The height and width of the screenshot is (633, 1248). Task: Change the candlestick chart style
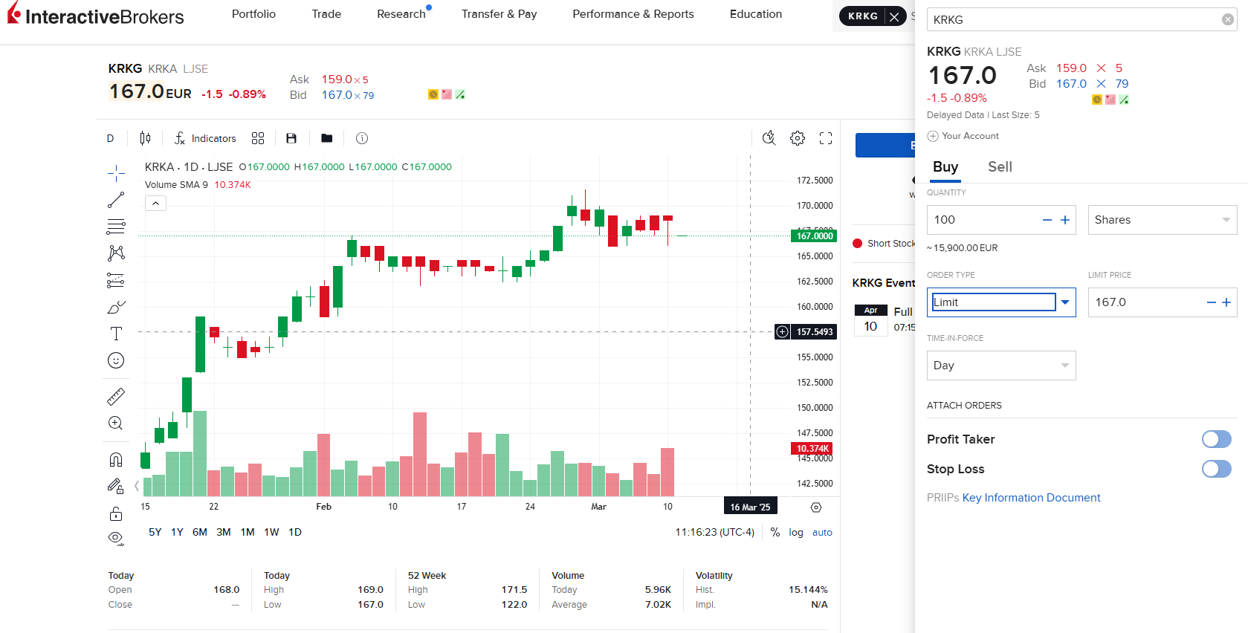click(145, 138)
